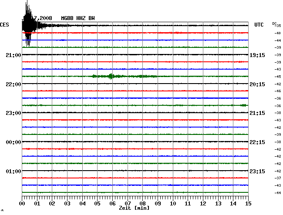Click the 05 minute axis tick label
The width and height of the screenshot is (283, 215).
pos(97,204)
